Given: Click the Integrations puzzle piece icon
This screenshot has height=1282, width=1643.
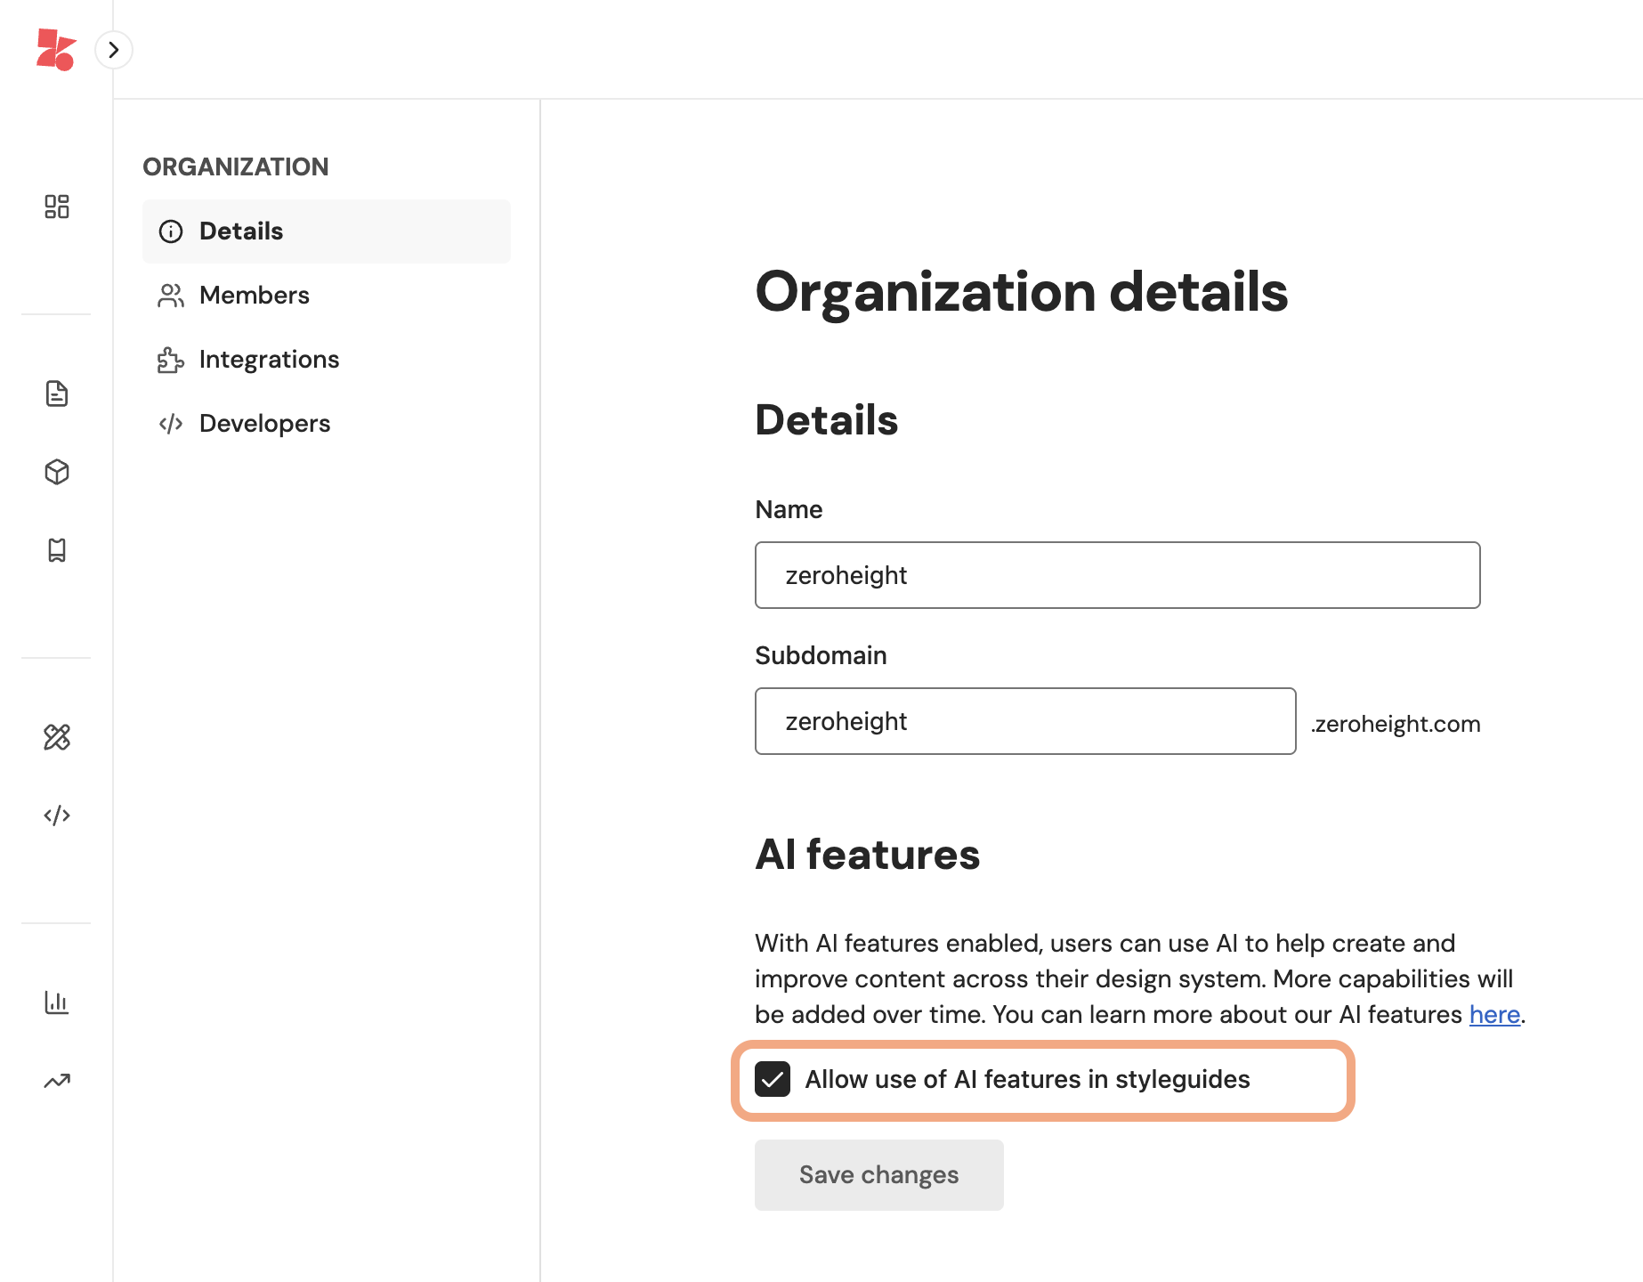Looking at the screenshot, I should point(171,360).
